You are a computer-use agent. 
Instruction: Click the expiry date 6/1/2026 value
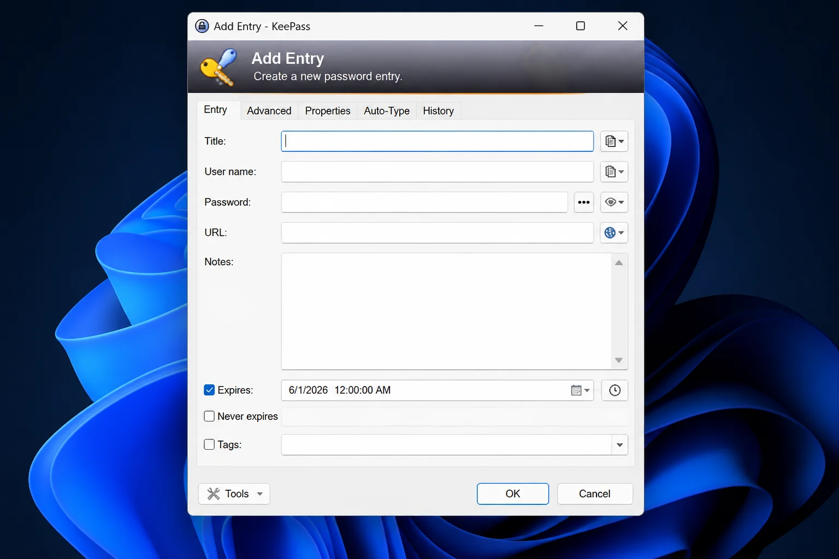tap(308, 390)
